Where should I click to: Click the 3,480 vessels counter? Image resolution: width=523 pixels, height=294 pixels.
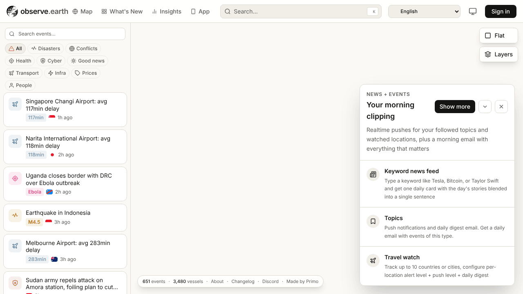pyautogui.click(x=188, y=281)
